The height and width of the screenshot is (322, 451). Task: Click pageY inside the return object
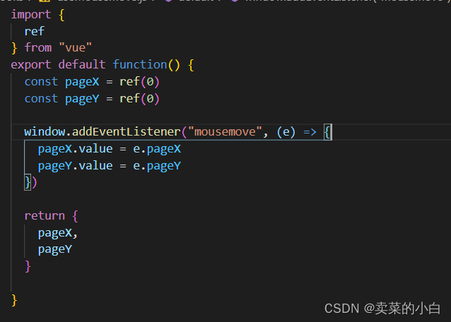tap(55, 249)
